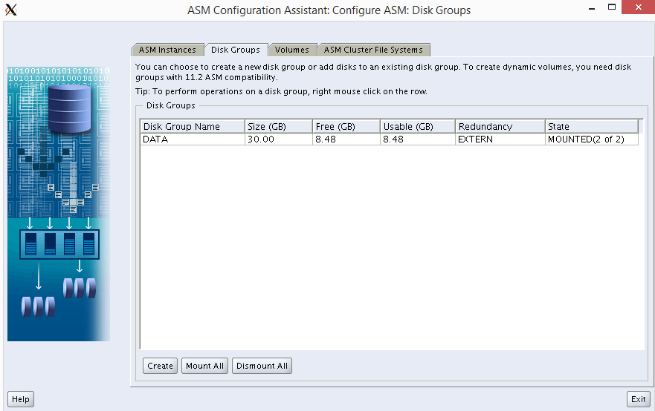Image resolution: width=655 pixels, height=411 pixels.
Task: Open the Volumes tab
Action: click(291, 50)
